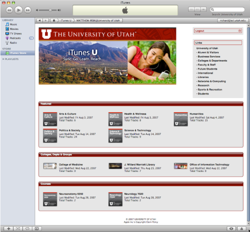Switch to grouped album view button

[197, 9]
